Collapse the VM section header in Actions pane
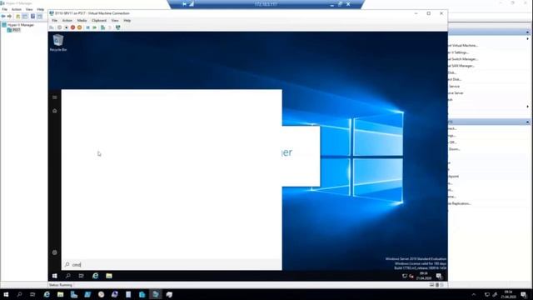Image resolution: width=533 pixels, height=300 pixels. [x=527, y=122]
